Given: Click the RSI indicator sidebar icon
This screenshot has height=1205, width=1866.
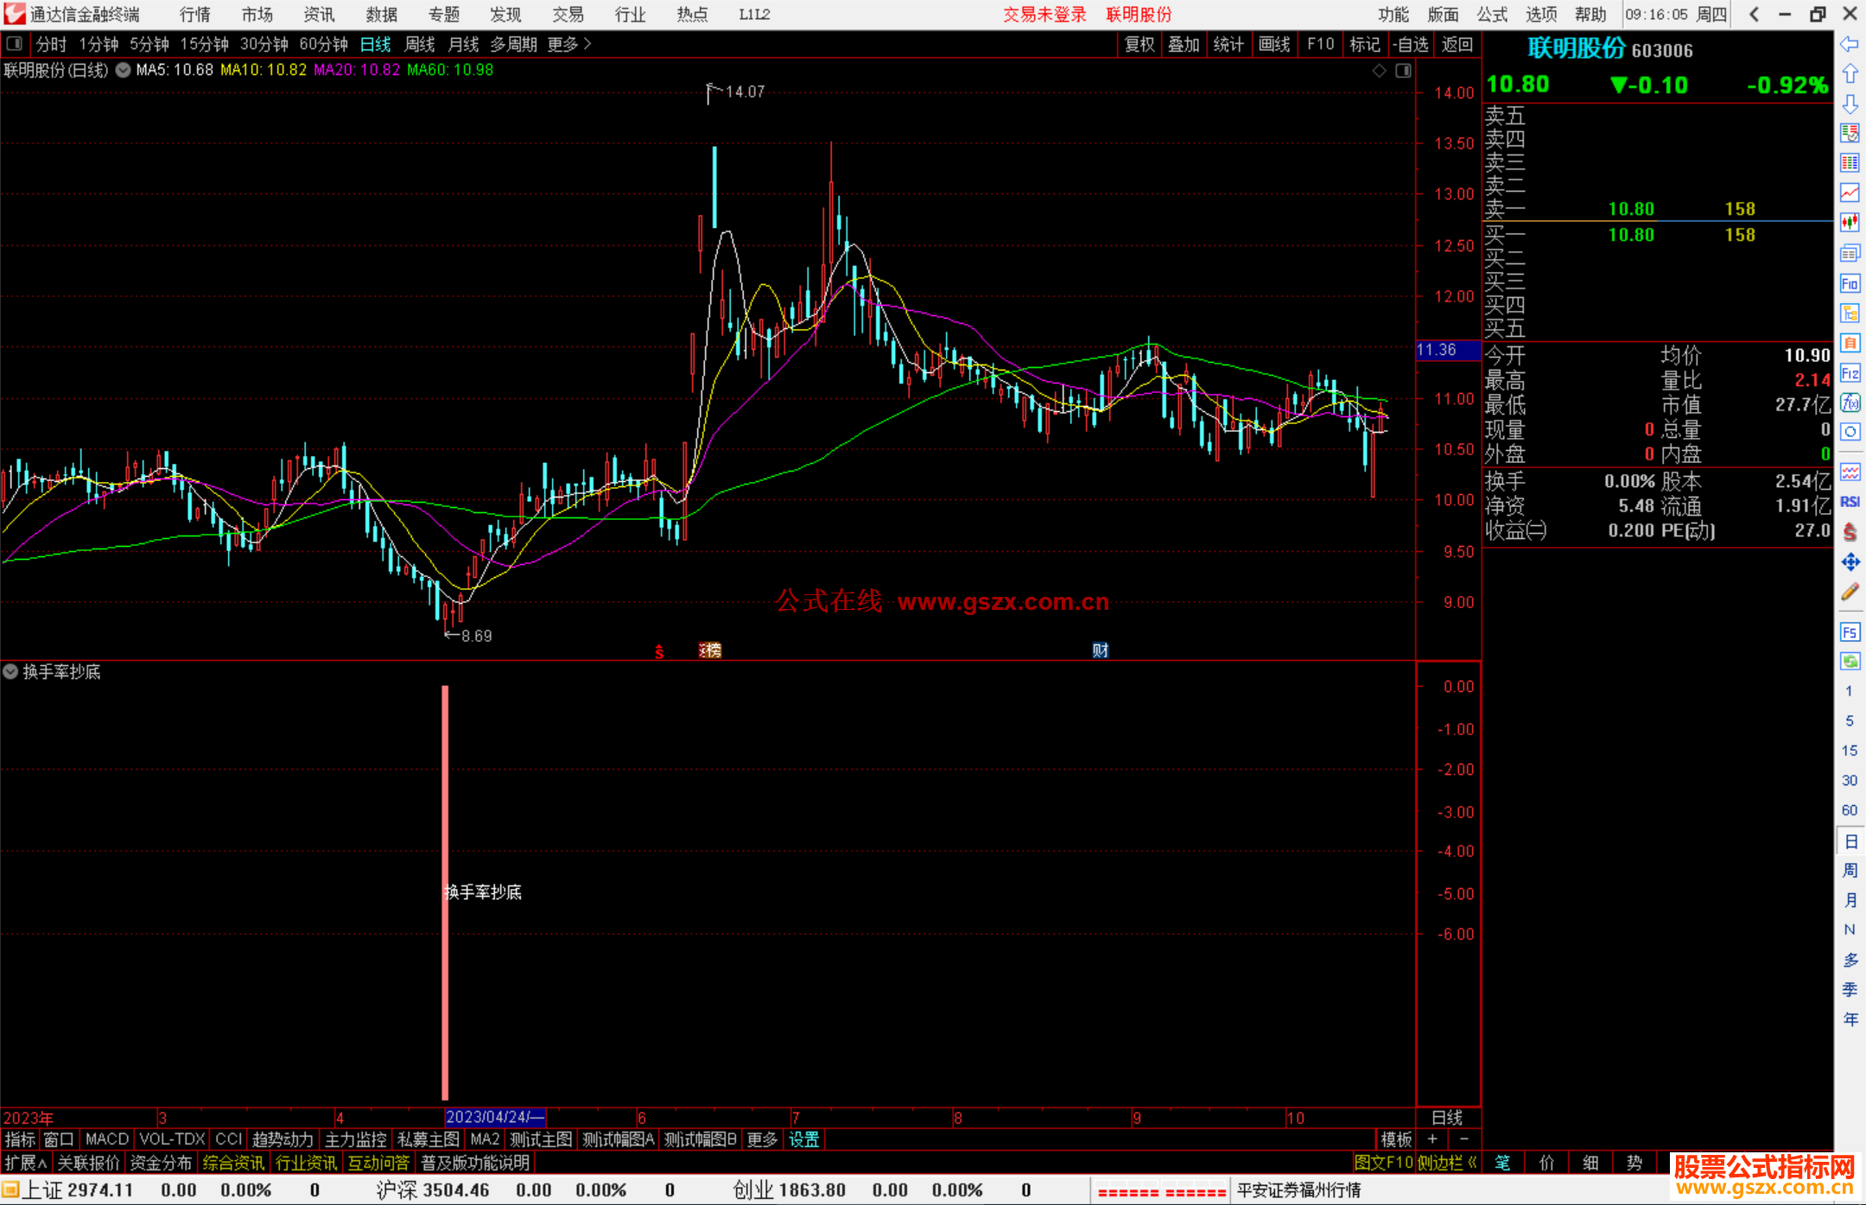Looking at the screenshot, I should click(1850, 502).
